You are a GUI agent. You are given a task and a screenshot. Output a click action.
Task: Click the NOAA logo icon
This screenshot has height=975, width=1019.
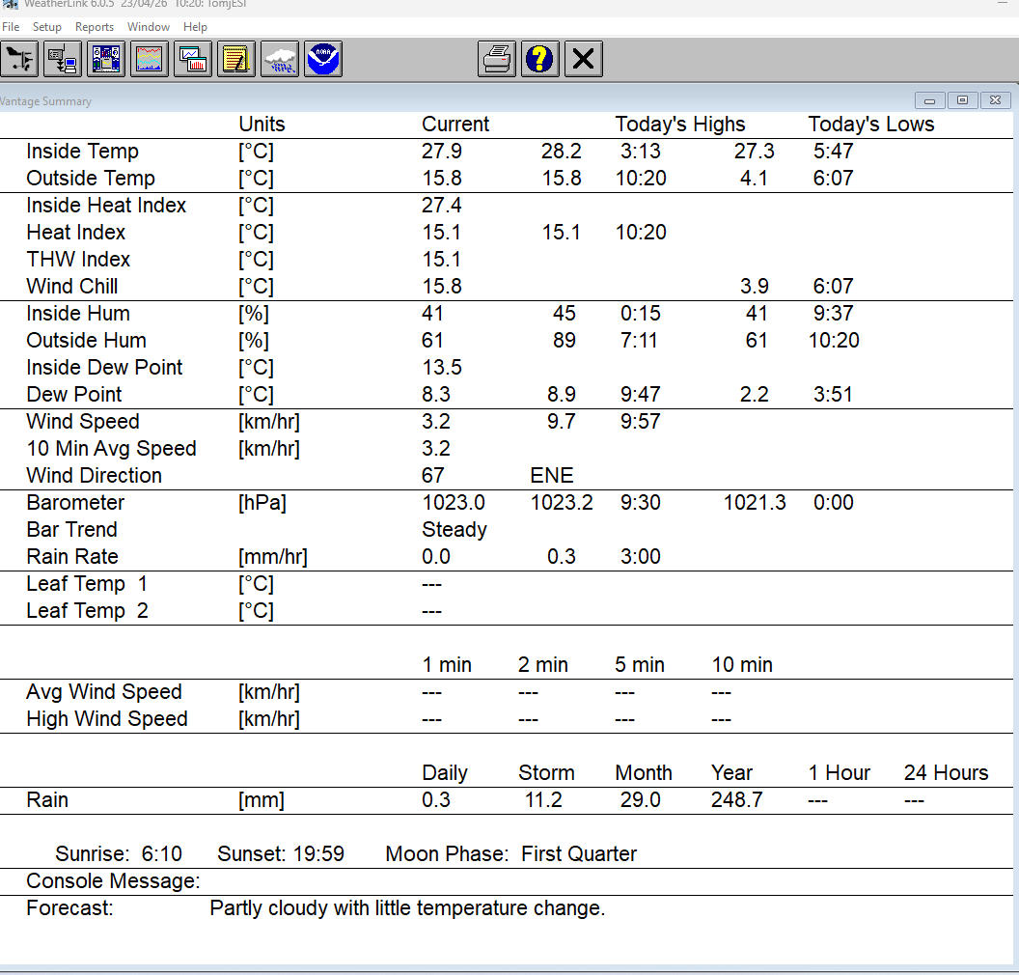[323, 60]
